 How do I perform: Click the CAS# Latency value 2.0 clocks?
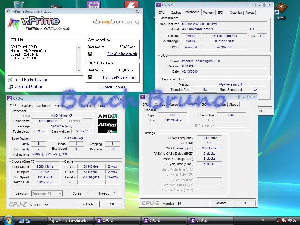[209, 148]
